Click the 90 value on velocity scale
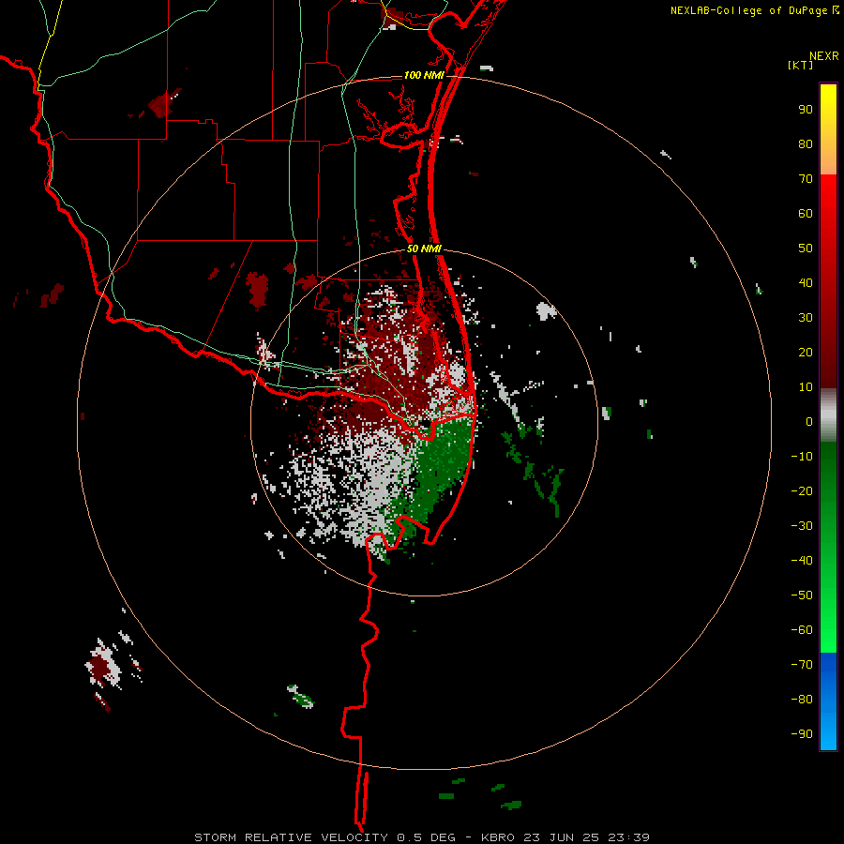Image resolution: width=844 pixels, height=844 pixels. tap(806, 110)
